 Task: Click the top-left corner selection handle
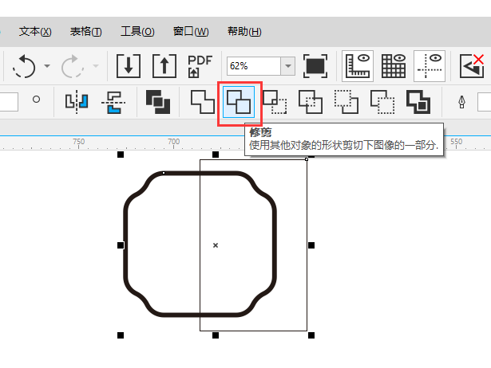121,155
